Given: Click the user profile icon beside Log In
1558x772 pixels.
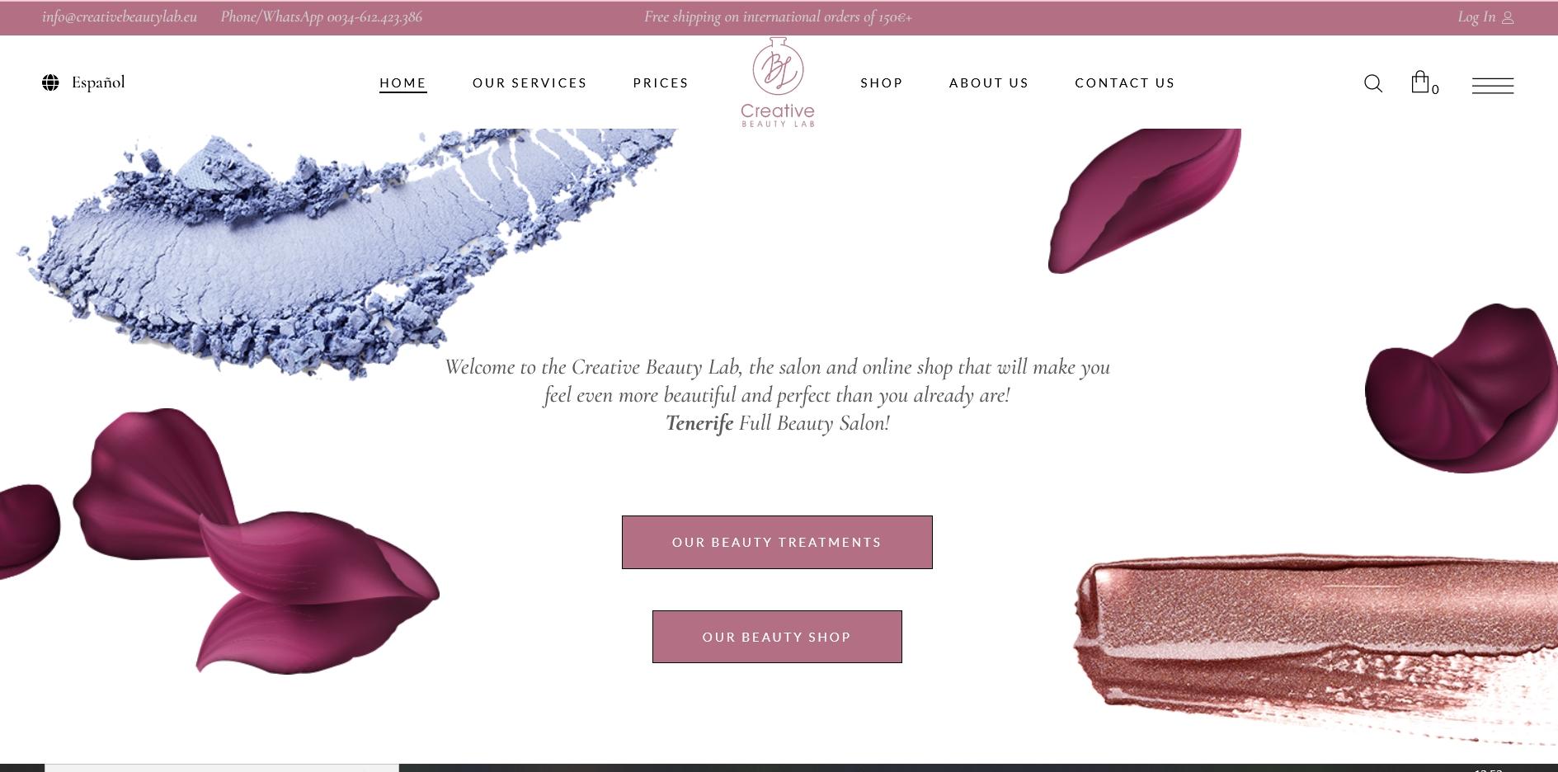Looking at the screenshot, I should click(x=1507, y=17).
